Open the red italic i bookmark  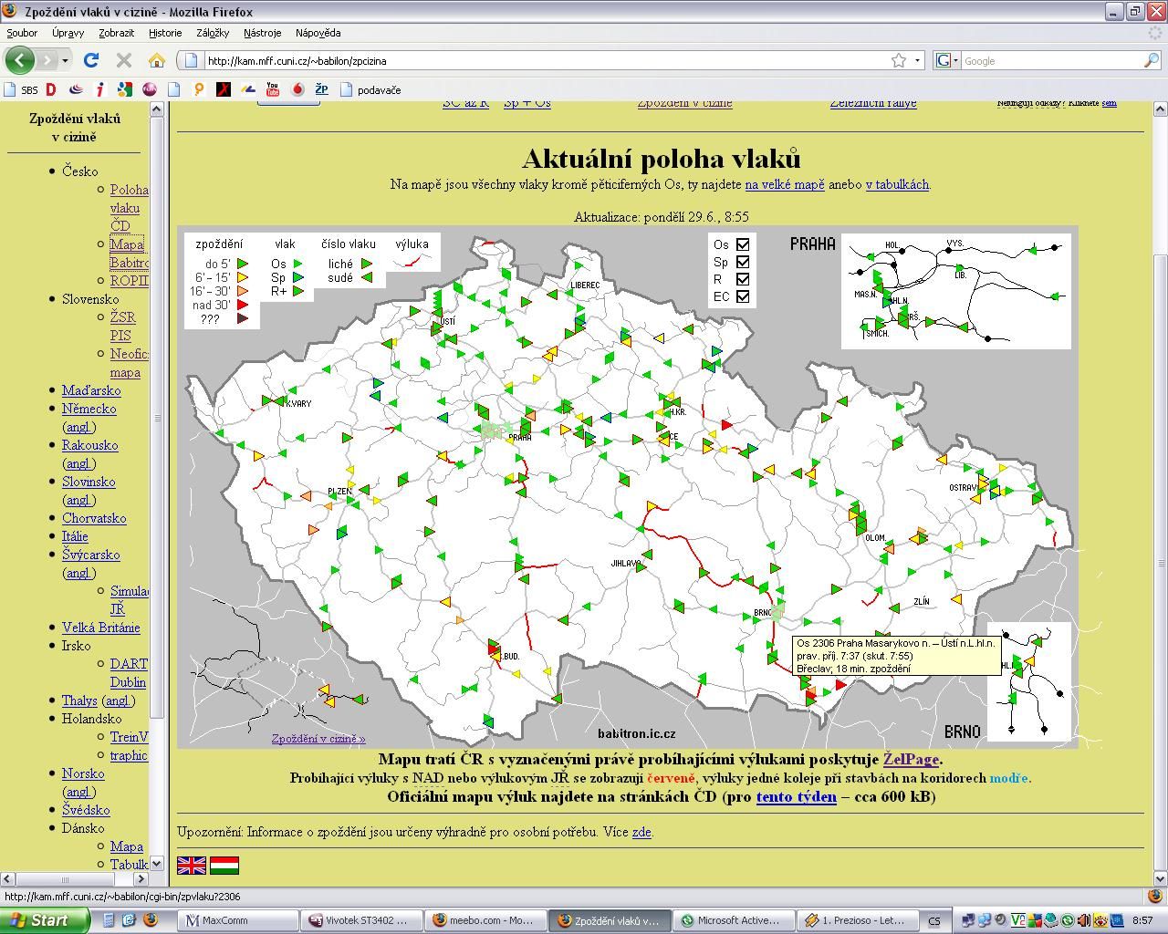pos(100,89)
